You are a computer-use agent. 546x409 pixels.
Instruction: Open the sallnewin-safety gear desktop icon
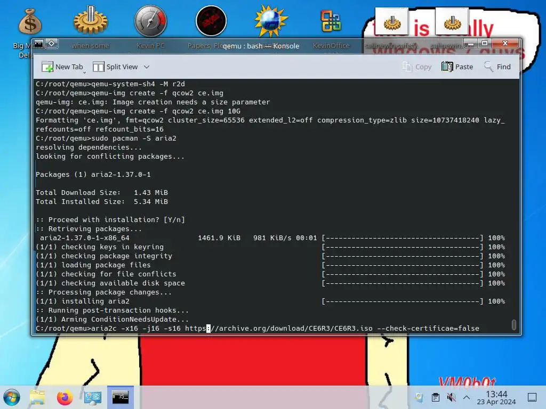(392, 22)
